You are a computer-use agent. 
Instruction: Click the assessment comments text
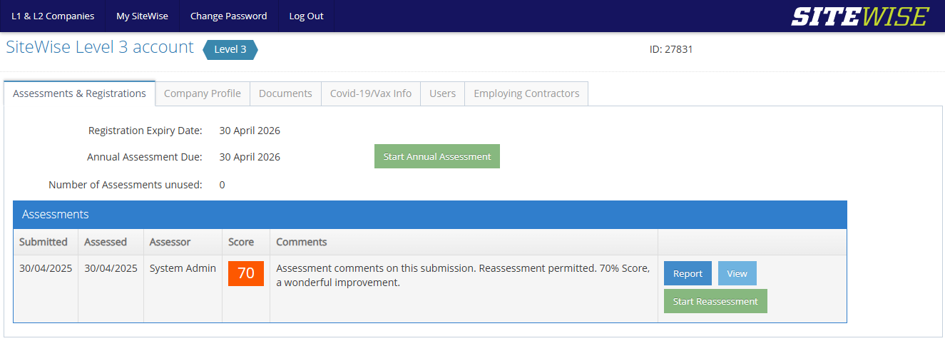click(x=463, y=275)
